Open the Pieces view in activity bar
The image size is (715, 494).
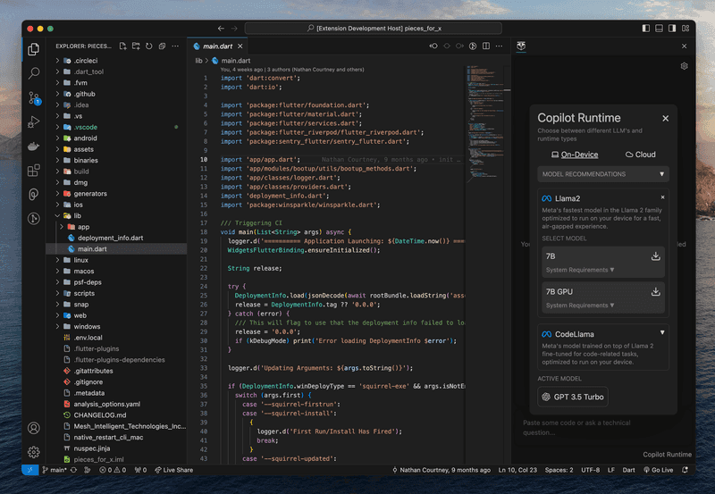(33, 195)
